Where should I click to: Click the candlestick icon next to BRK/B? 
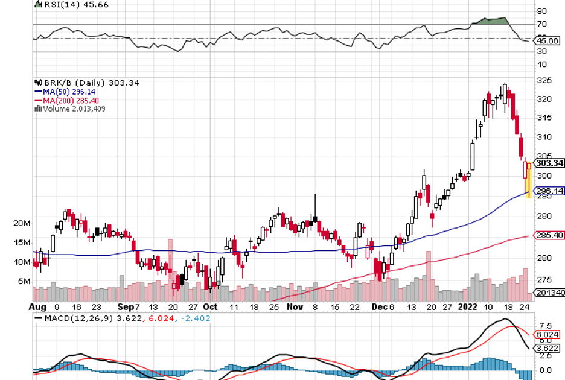coord(39,83)
